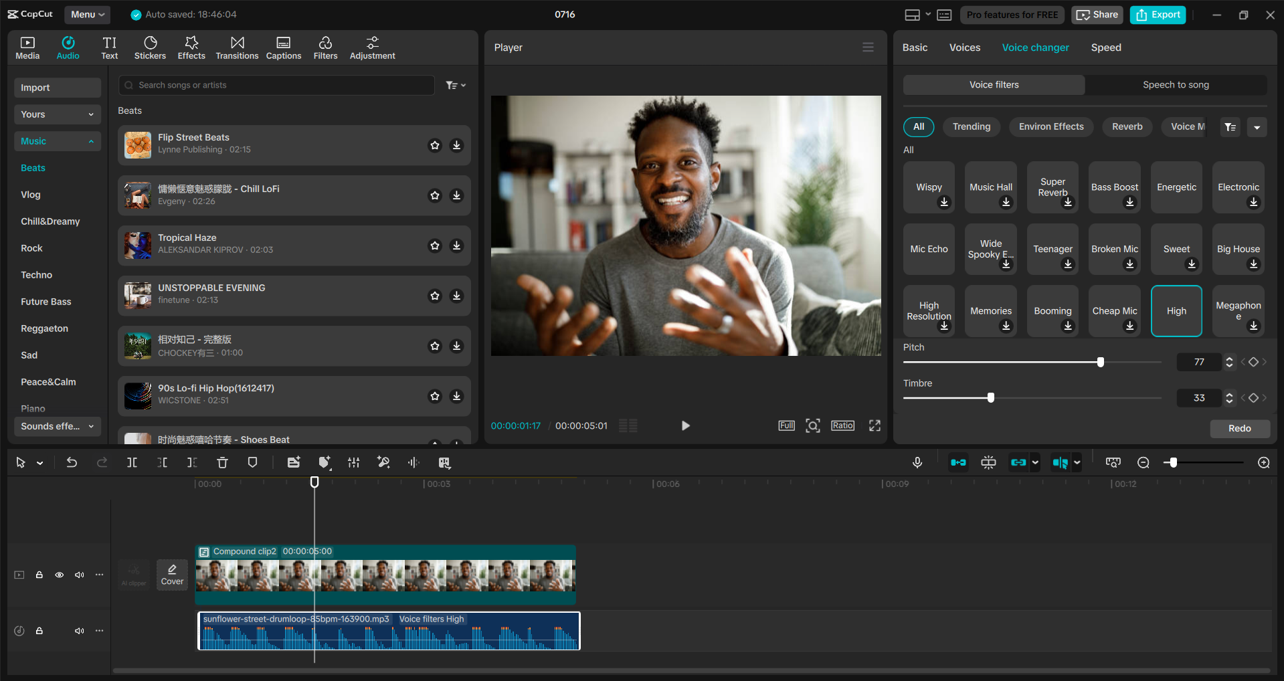Collapse the Music category in the sidebar
This screenshot has width=1284, height=681.
pyautogui.click(x=92, y=141)
